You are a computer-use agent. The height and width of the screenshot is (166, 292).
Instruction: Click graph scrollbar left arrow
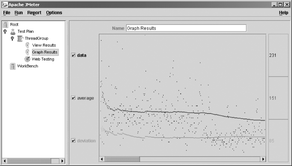[102, 159]
